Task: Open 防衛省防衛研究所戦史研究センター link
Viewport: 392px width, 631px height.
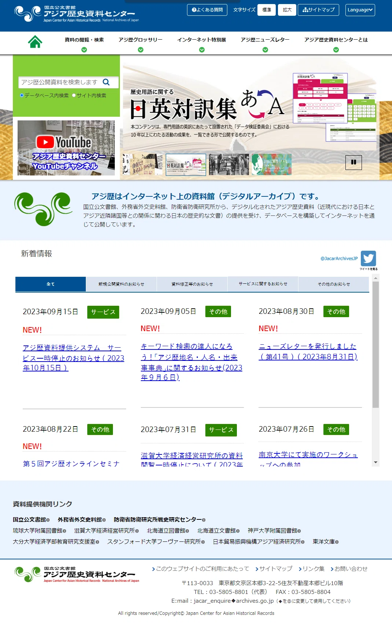Action: 158,520
